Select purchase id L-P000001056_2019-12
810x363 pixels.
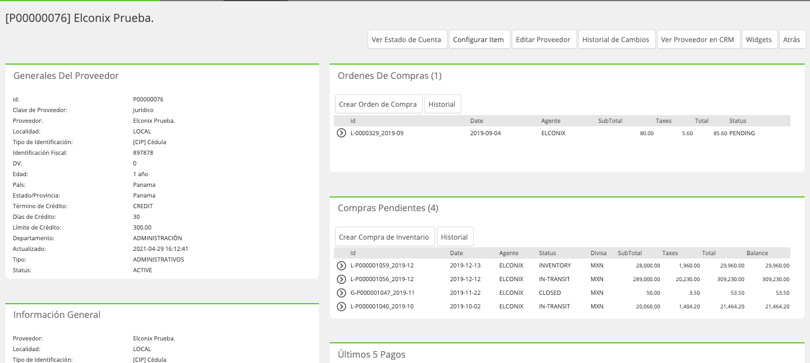pos(382,279)
